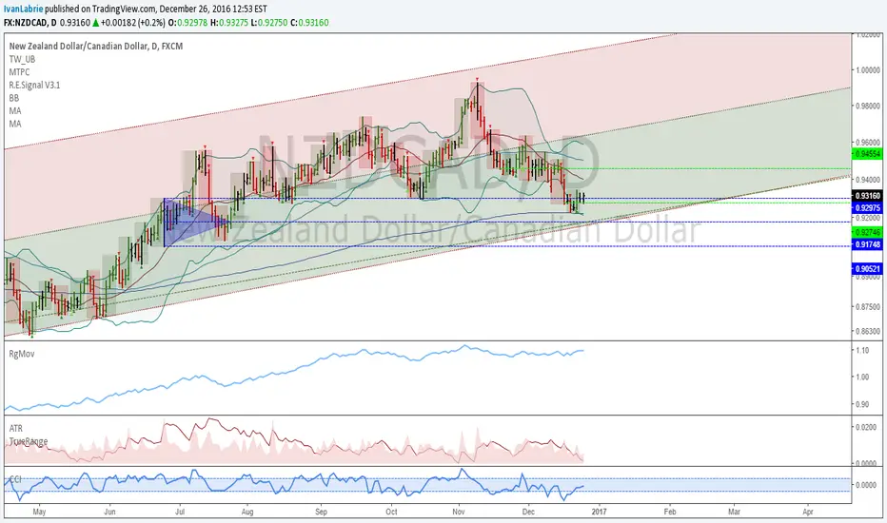887x523 pixels.
Task: Select the R.E.Signal V3.1 indicator label
Action: tap(34, 85)
